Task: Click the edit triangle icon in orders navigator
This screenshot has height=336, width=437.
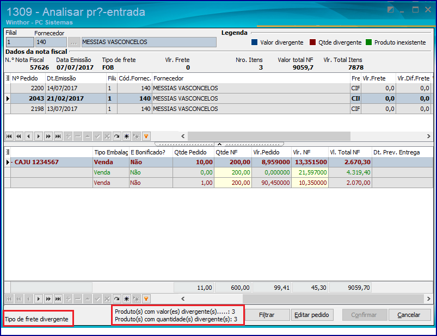Action: (88, 136)
